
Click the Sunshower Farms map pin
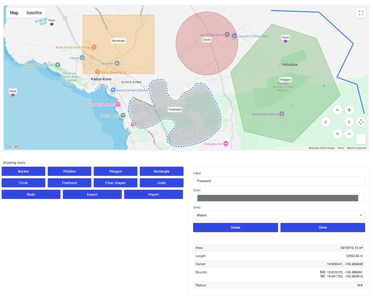(x=282, y=114)
